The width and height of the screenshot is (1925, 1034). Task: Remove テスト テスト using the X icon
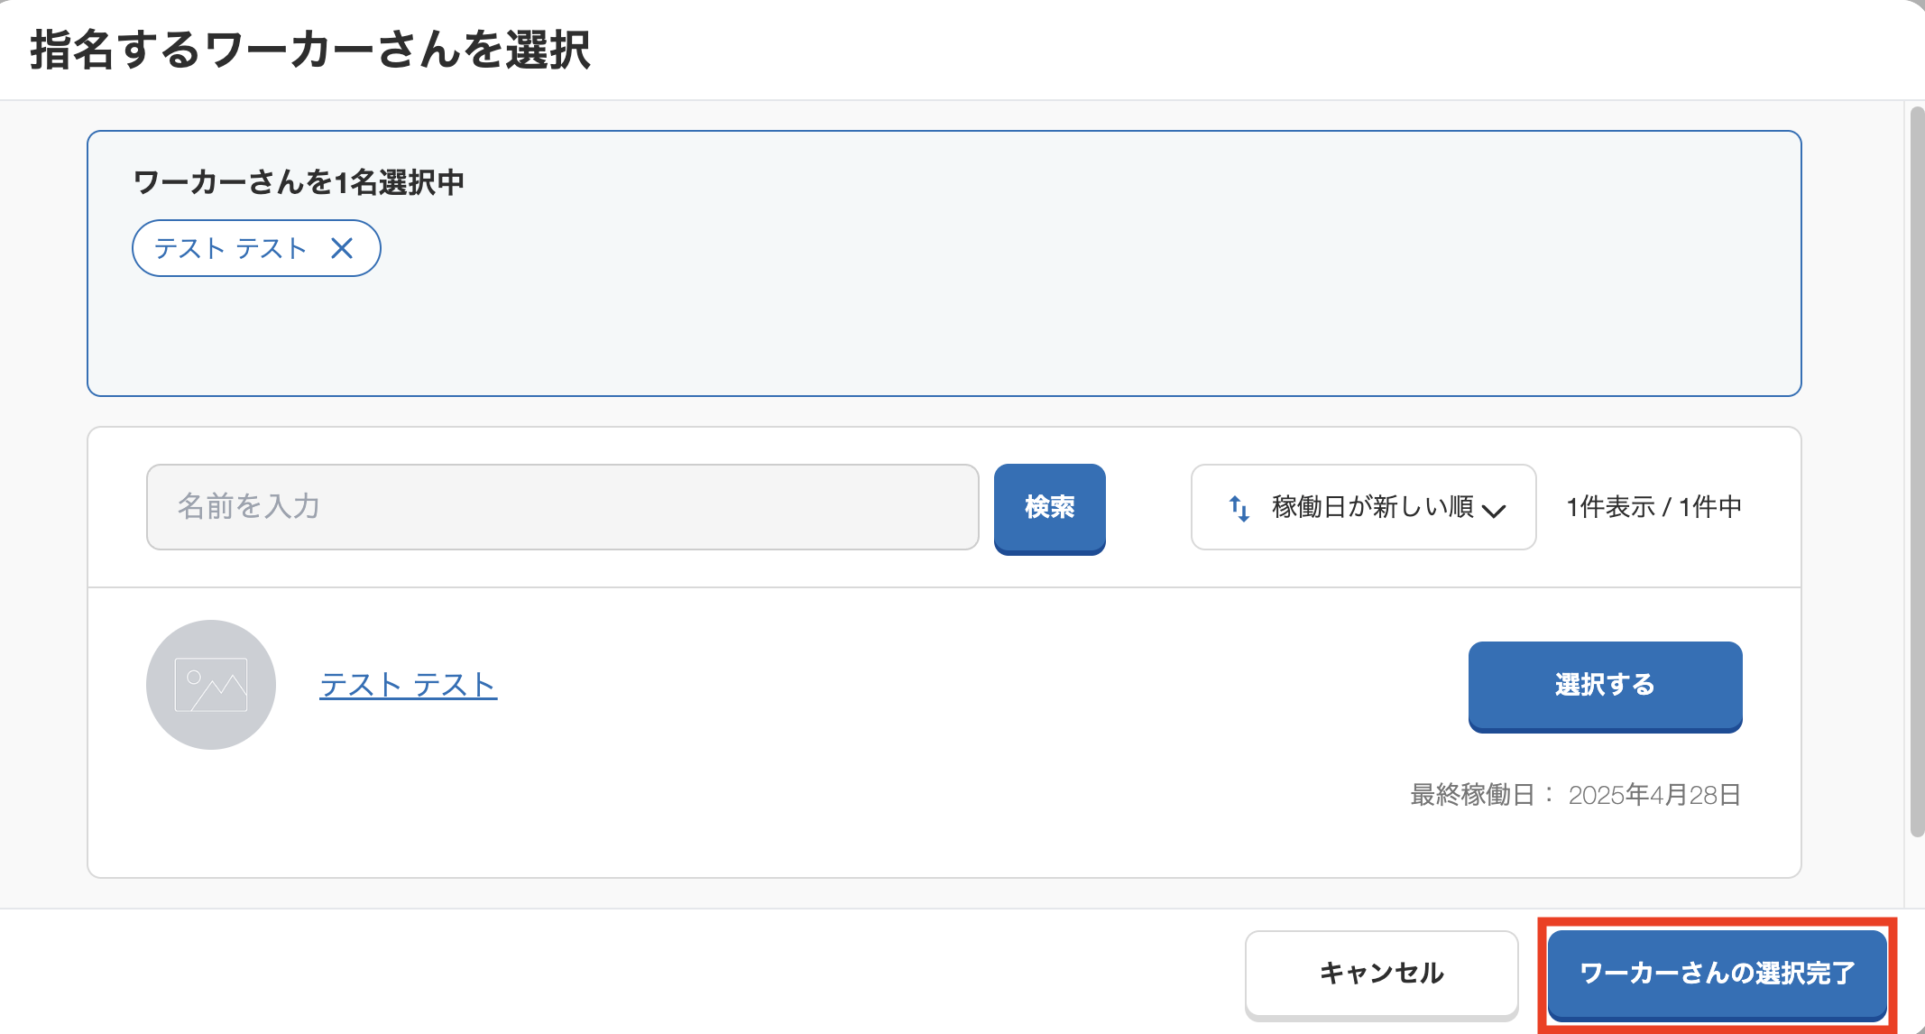(x=342, y=248)
